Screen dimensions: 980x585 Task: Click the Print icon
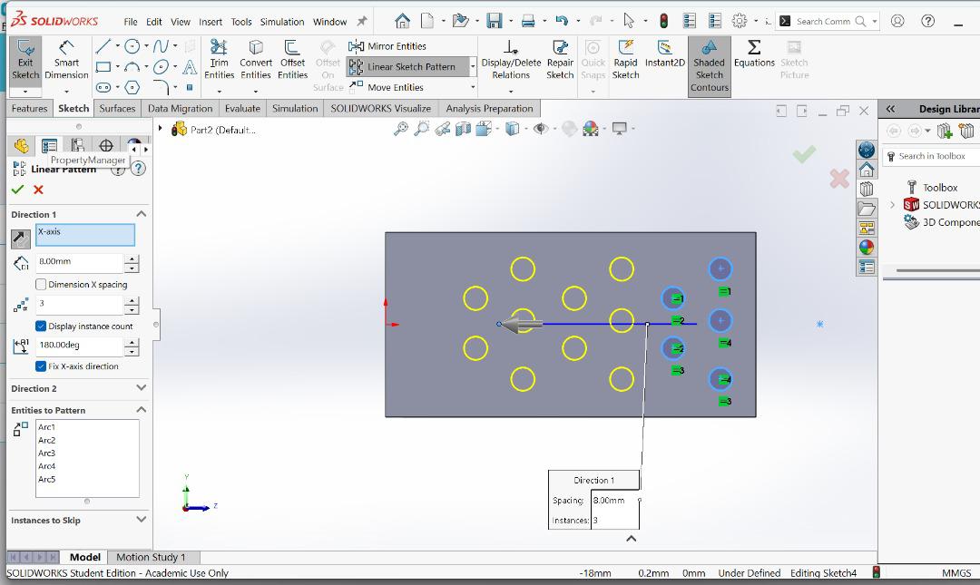tap(528, 21)
